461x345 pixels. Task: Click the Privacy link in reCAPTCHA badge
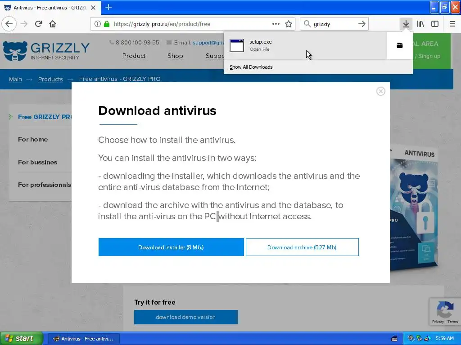(x=438, y=322)
